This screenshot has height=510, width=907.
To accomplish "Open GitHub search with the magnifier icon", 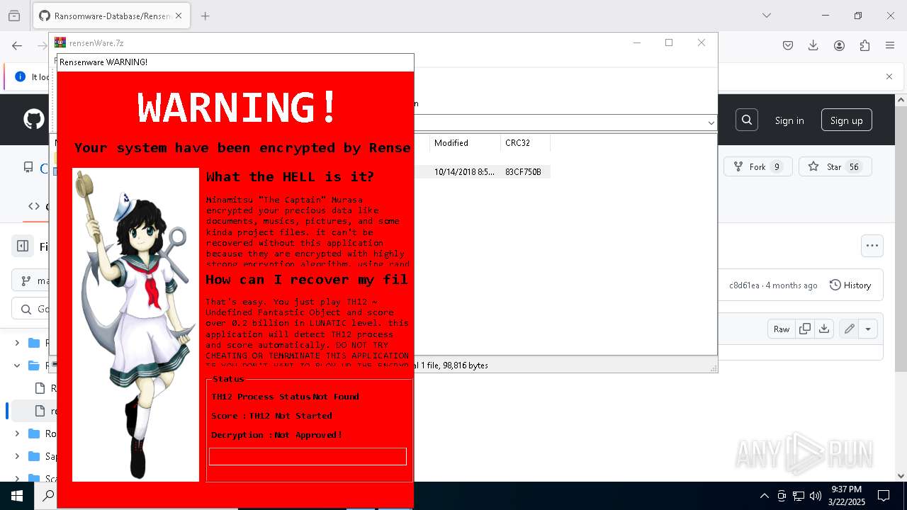I will coord(747,120).
